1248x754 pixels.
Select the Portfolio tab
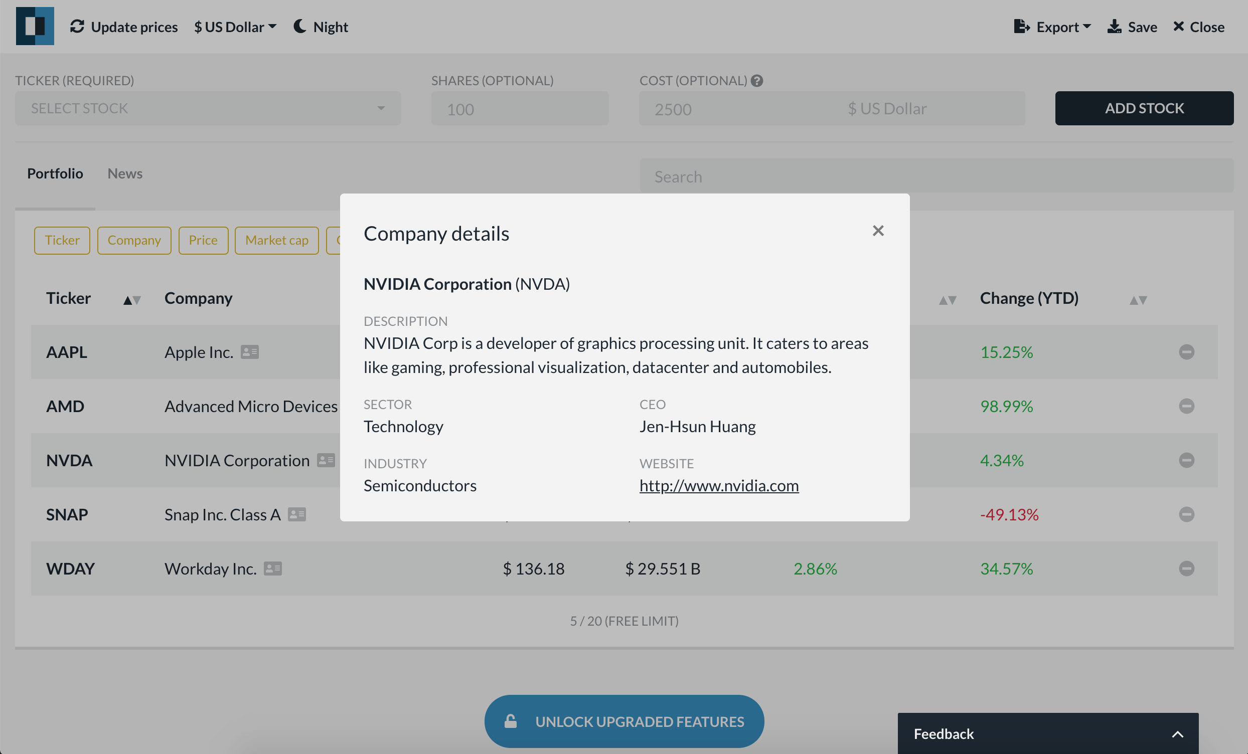(55, 173)
